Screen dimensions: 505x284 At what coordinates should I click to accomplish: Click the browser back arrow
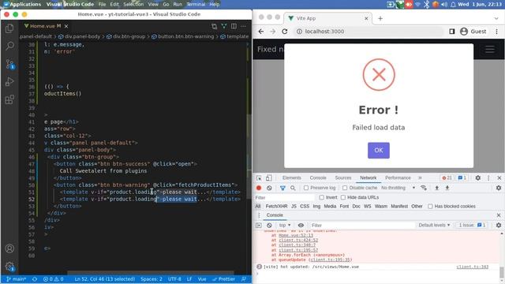(x=261, y=32)
